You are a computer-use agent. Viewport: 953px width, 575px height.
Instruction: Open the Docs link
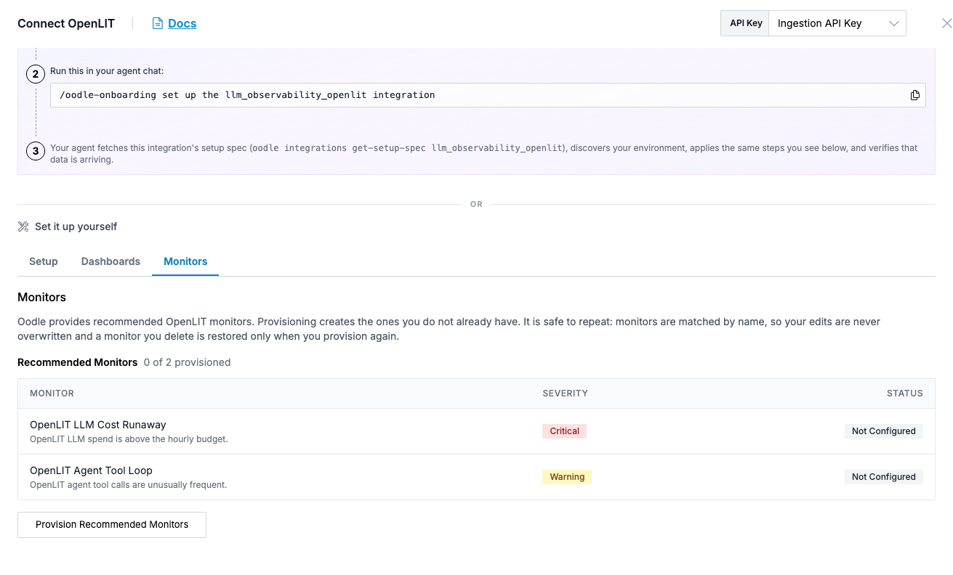[x=182, y=23]
